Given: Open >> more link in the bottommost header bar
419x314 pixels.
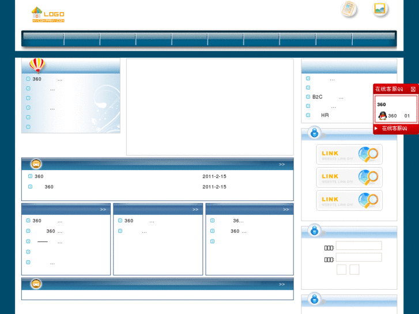Looking at the screenshot, I should (x=282, y=285).
